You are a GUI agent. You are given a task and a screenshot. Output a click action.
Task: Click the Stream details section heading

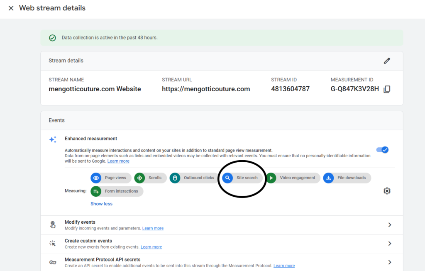coord(66,61)
